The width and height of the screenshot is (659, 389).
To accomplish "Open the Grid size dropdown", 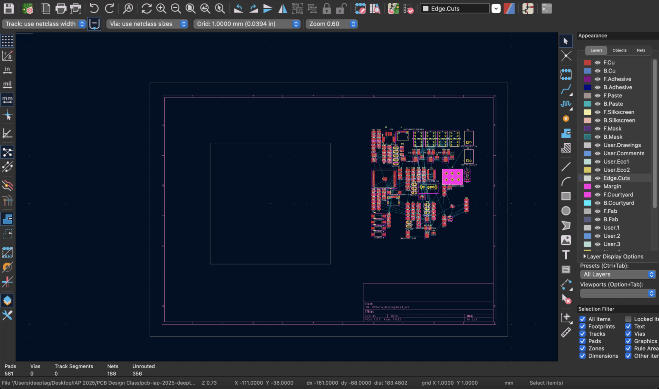I will 296,24.
